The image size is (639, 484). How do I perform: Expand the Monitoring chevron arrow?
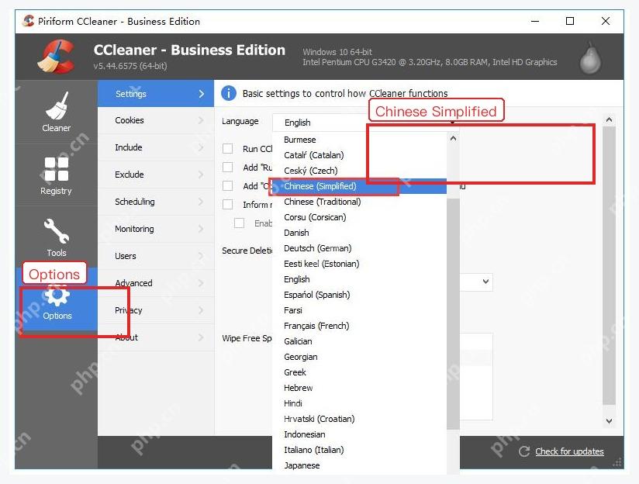tap(201, 229)
